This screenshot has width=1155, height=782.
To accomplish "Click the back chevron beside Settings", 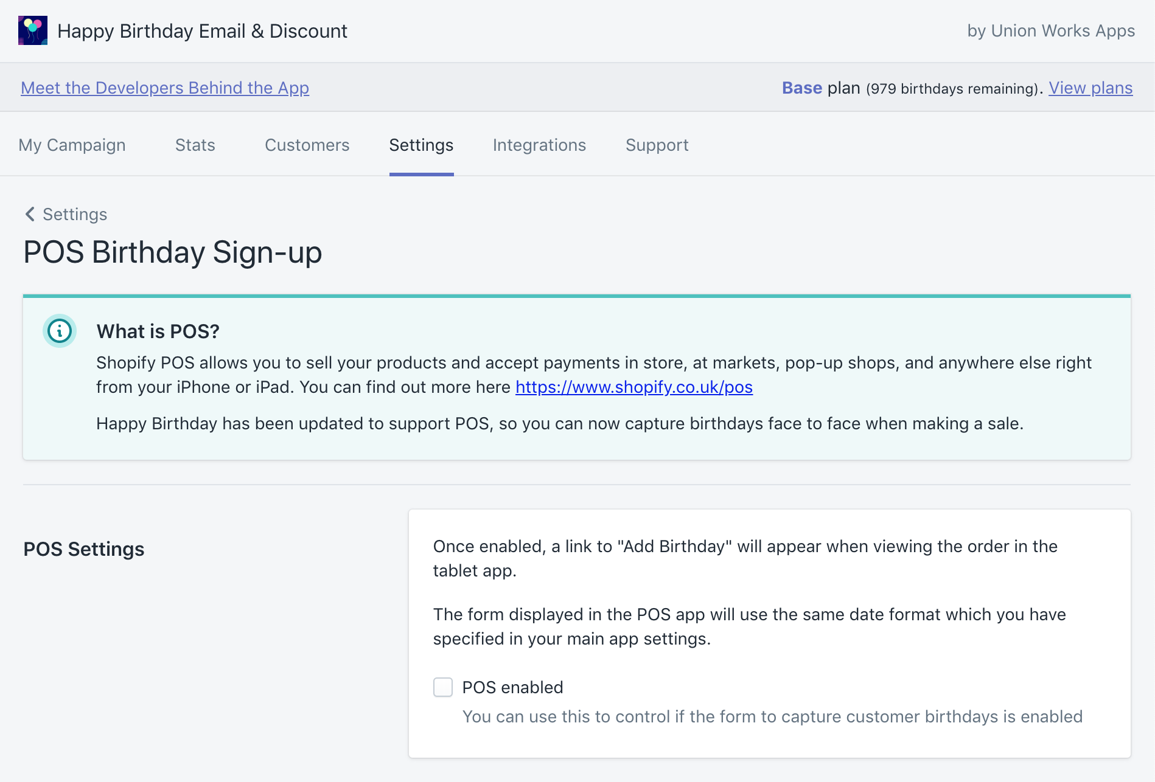I will tap(30, 214).
